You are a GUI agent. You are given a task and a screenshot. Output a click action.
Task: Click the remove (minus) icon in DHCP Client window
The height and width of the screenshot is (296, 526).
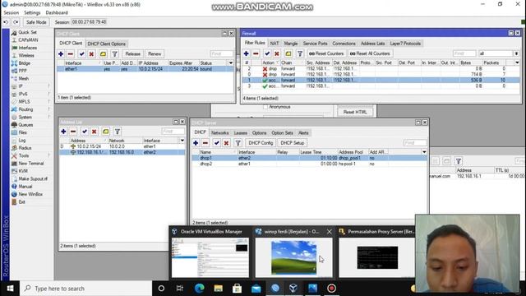pos(71,53)
